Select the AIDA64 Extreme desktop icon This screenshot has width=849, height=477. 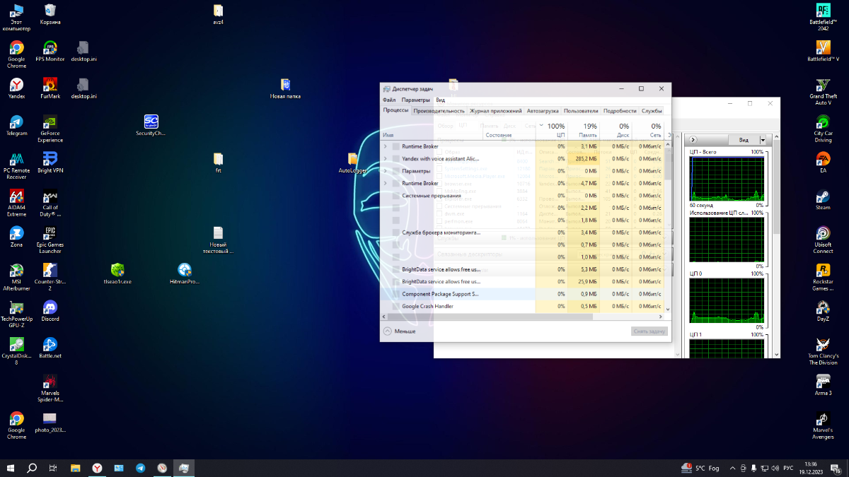[x=16, y=197]
